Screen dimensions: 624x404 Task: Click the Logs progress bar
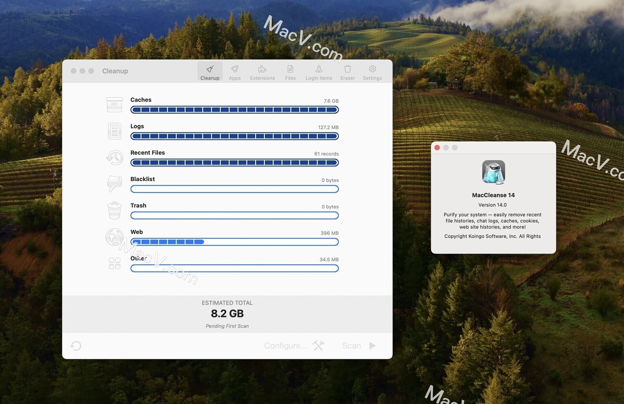click(x=234, y=136)
